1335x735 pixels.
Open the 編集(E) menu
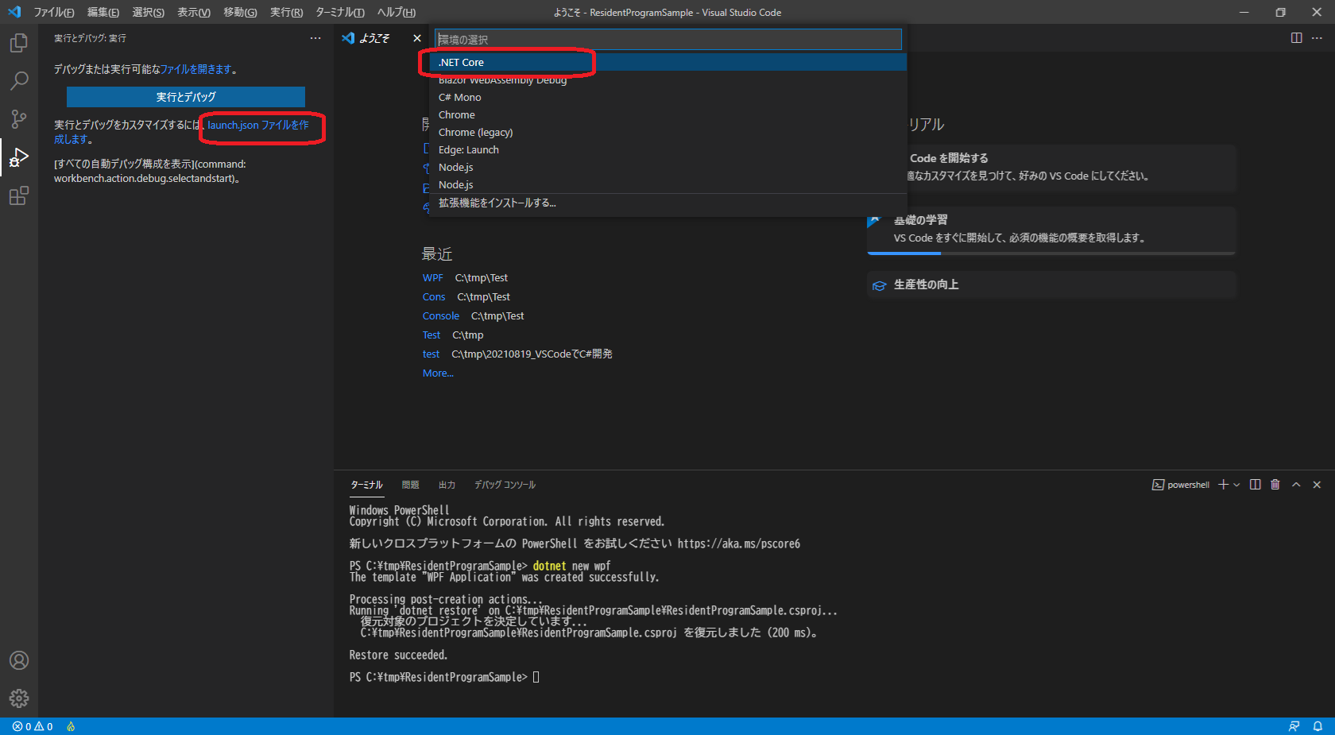point(103,12)
